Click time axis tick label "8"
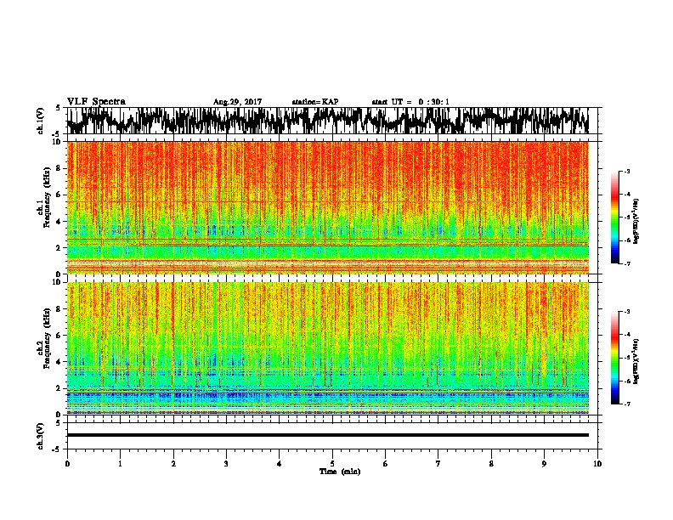Screen dimensions: 673x520 click(491, 464)
